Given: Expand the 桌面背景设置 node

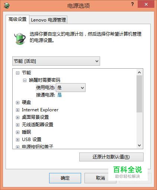Looking at the screenshot, I should tap(17, 117).
